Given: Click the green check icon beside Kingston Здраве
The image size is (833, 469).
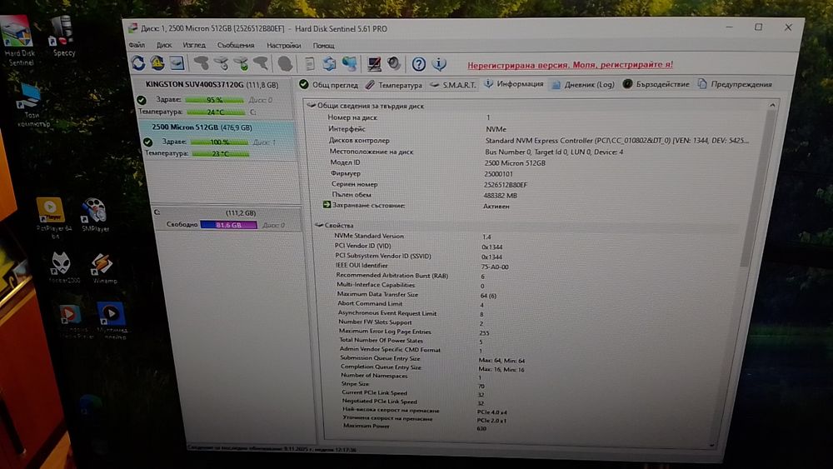Looking at the screenshot, I should [142, 100].
